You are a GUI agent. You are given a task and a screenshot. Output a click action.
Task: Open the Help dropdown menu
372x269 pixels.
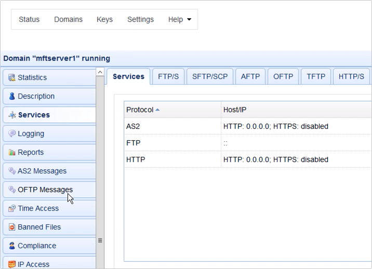(179, 20)
